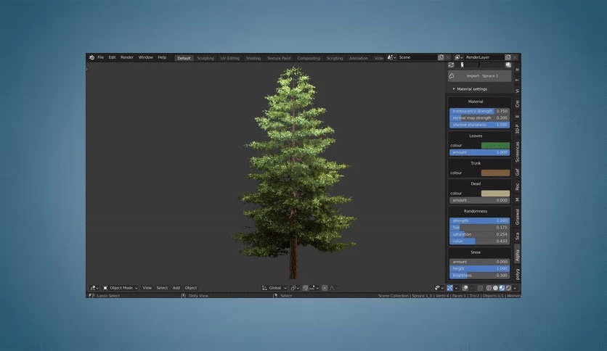Screen dimensions: 607x351
Task: Toggle proportional editing icon
Action: click(325, 288)
